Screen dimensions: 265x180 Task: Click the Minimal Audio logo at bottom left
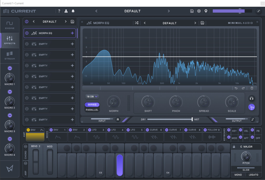(x=10, y=168)
